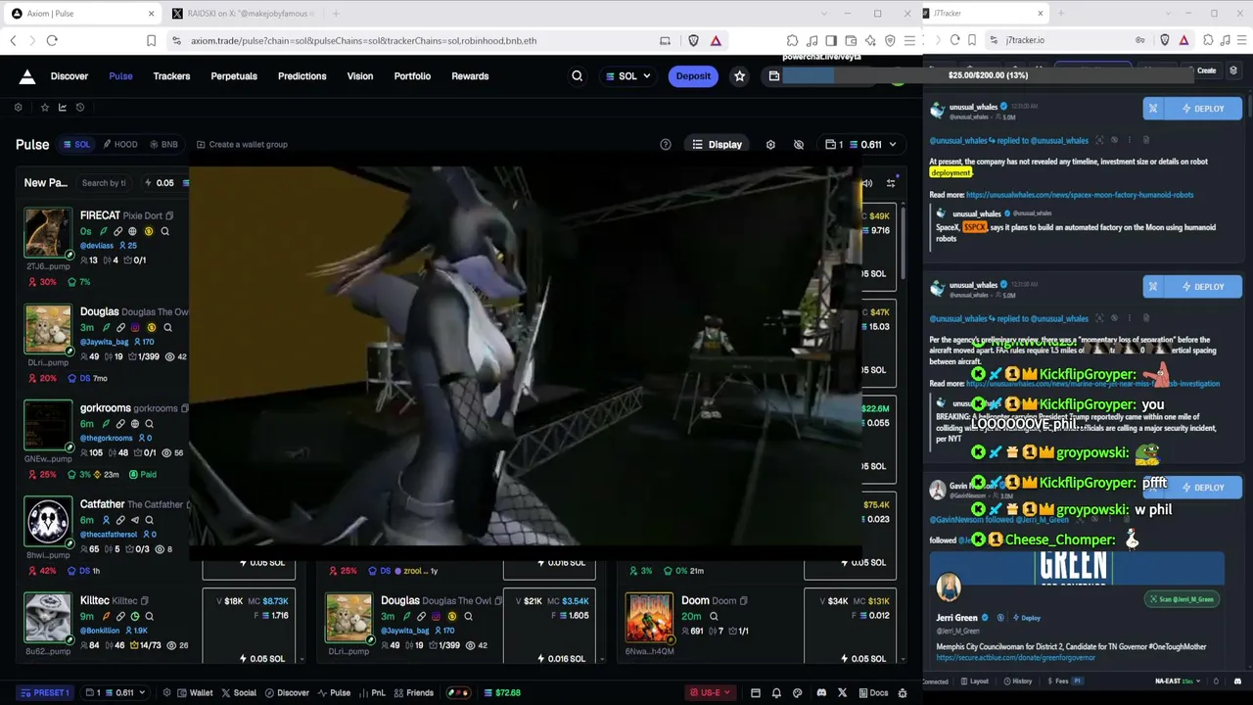Click the X icon on second DEPLOY row

1153,287
